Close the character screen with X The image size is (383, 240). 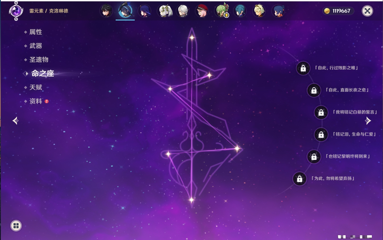367,11
